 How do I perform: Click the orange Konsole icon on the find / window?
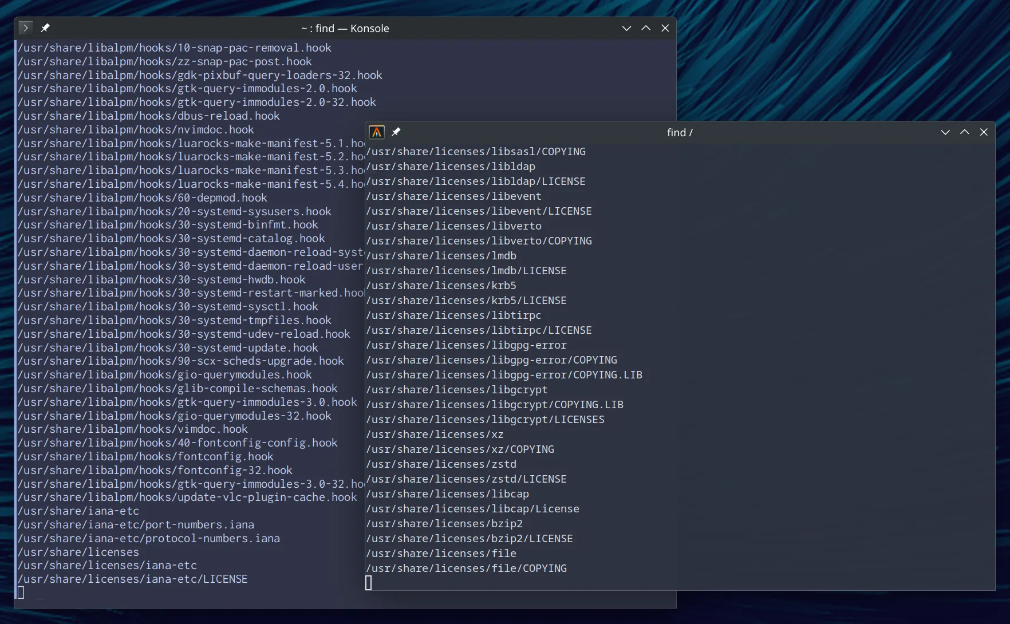coord(377,132)
